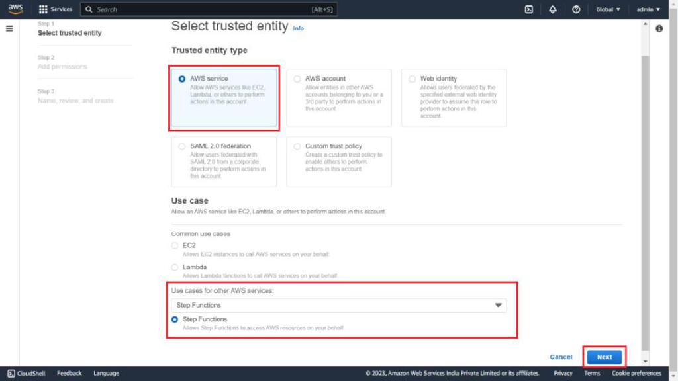Viewport: 678px width, 381px height.
Task: Open the notifications bell
Action: [553, 9]
